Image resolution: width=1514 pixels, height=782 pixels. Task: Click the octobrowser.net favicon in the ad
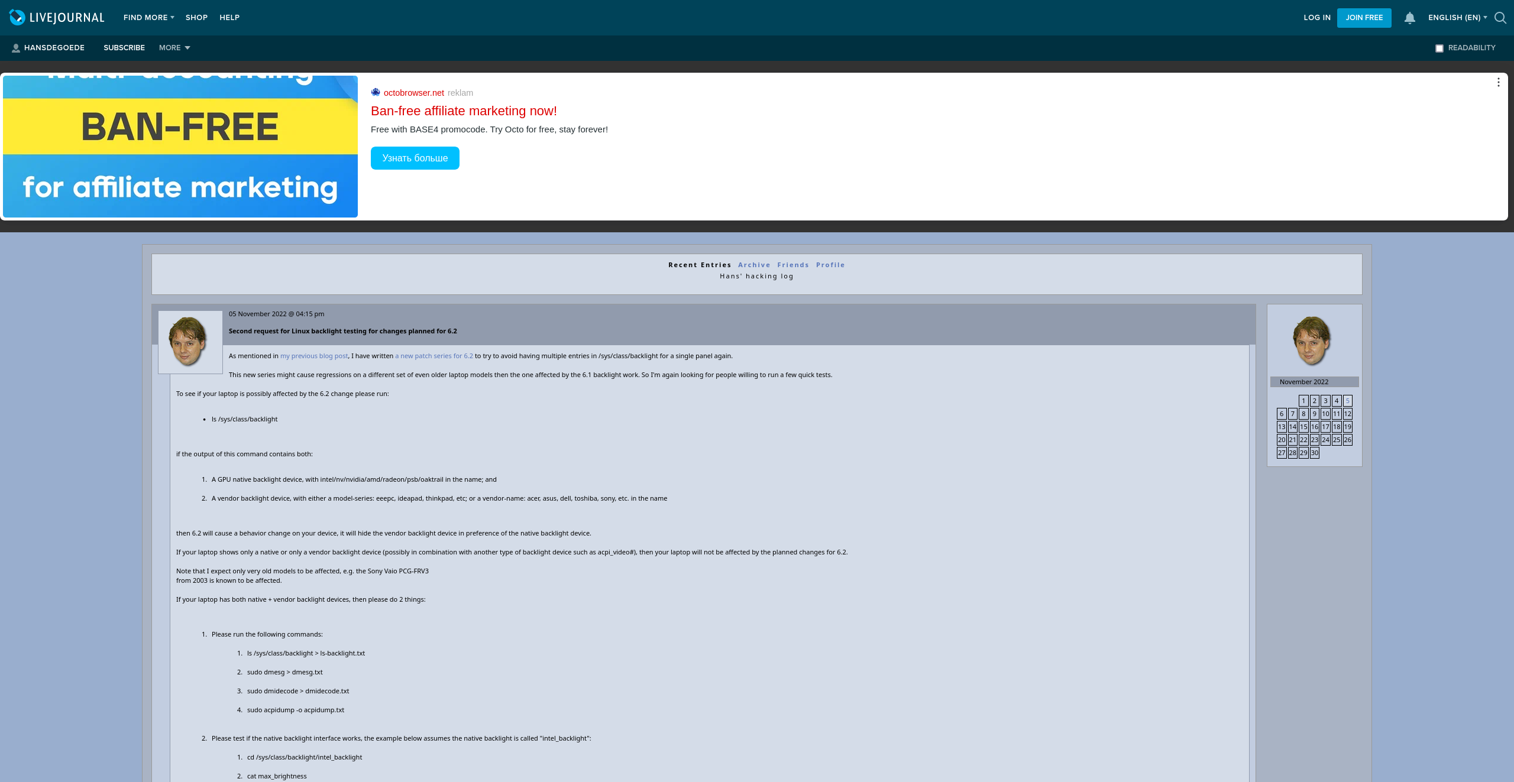pyautogui.click(x=375, y=92)
